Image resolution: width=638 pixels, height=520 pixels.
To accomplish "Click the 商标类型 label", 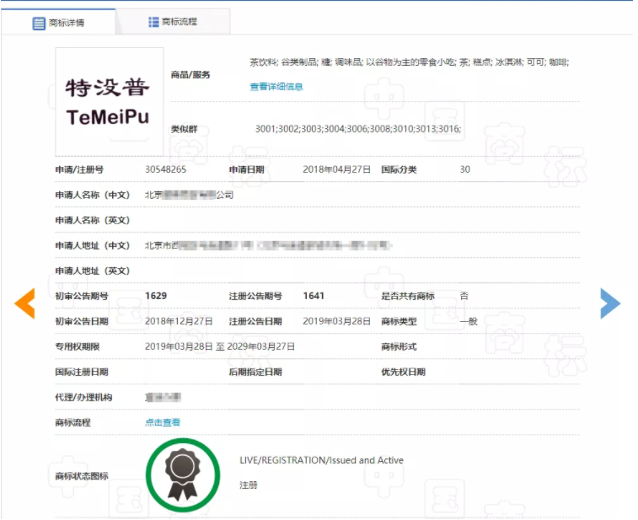I will (399, 321).
